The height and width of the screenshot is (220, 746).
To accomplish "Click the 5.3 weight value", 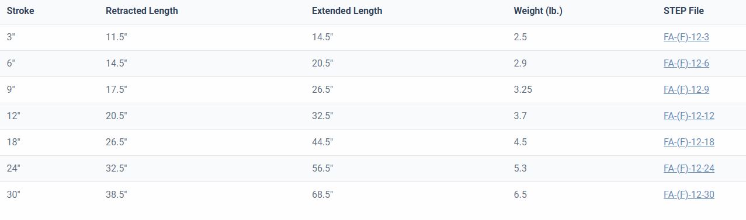I will click(x=520, y=169).
